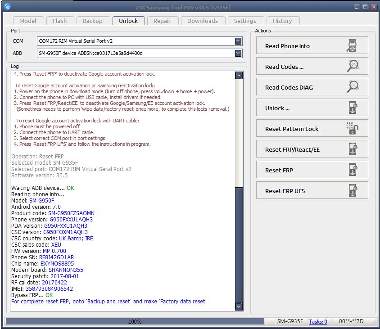Click 'Waiting ADB device... OK' log line
The height and width of the screenshot is (329, 380).
(43, 188)
